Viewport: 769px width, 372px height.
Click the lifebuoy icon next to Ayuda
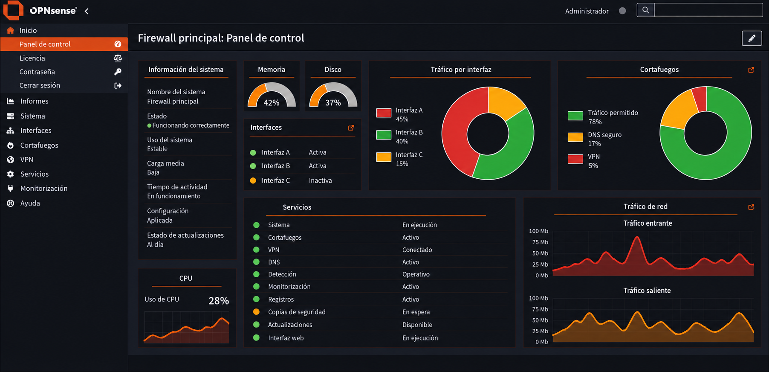(10, 203)
